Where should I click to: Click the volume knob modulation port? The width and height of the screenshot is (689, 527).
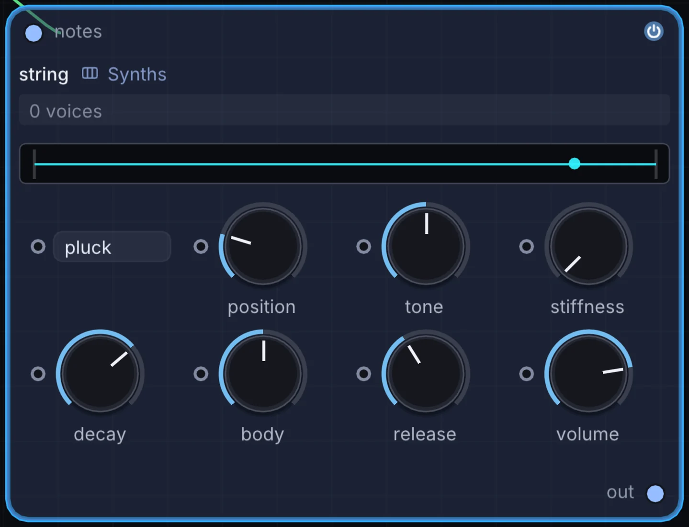click(x=526, y=374)
